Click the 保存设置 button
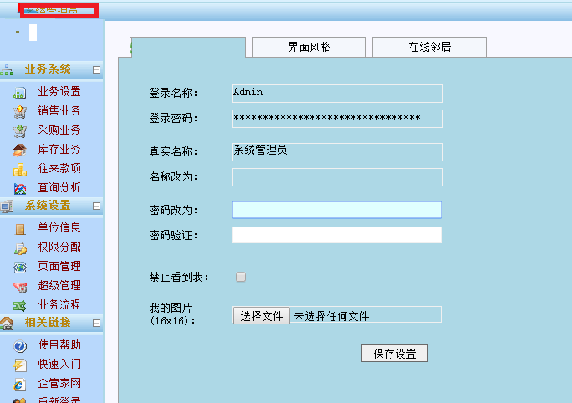Image resolution: width=572 pixels, height=403 pixels. (395, 354)
